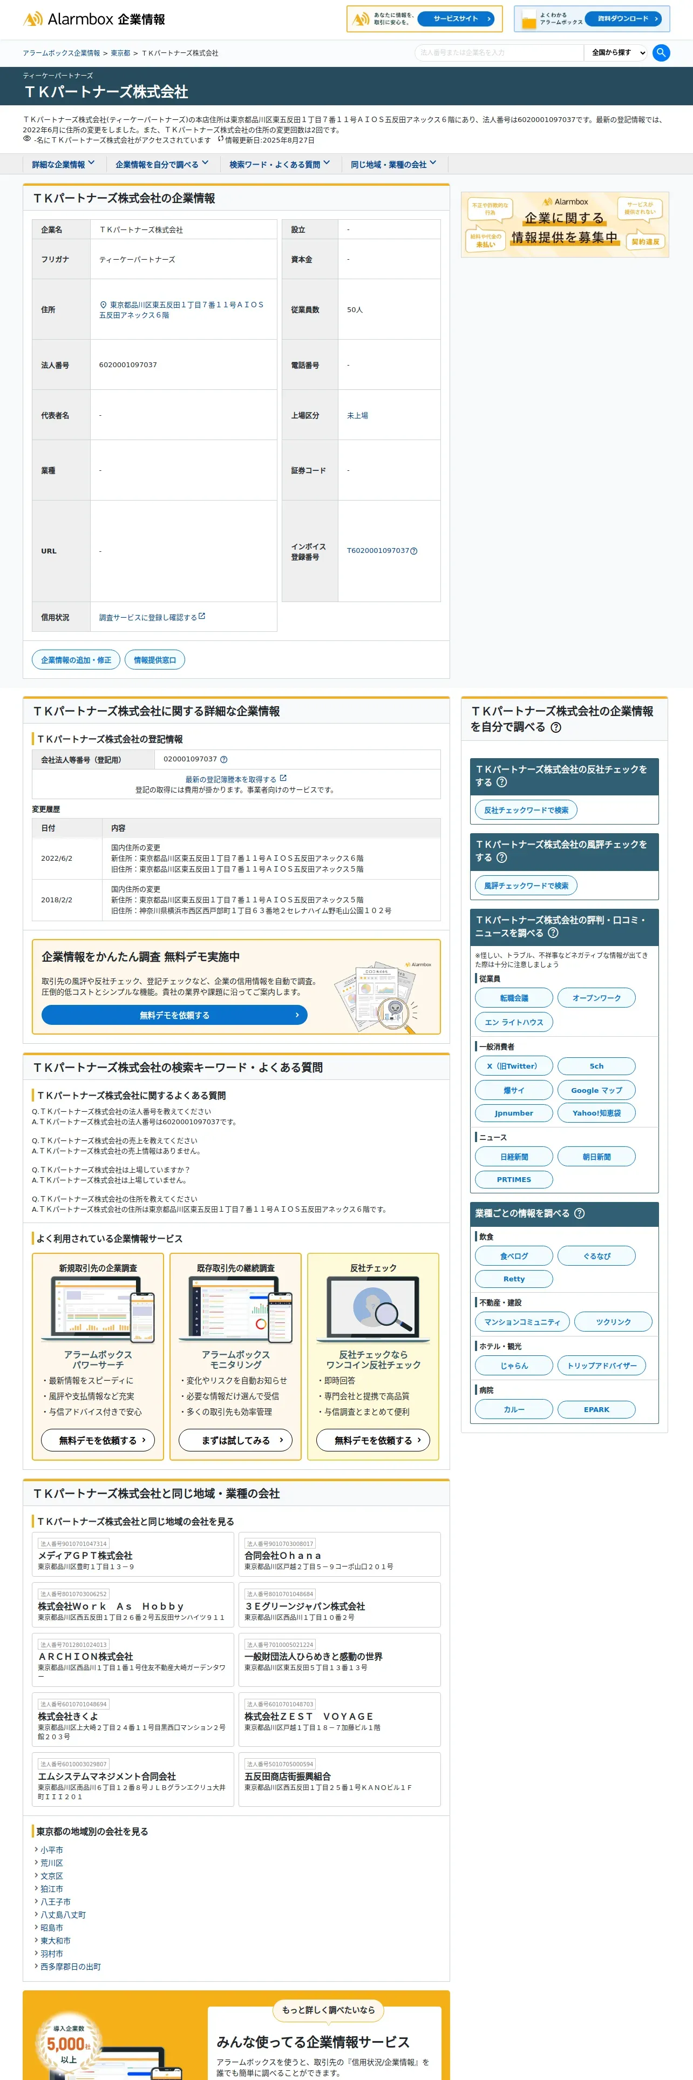Viewport: 693px width, 2080px height.
Task: Click the EPARK button
Action: tap(596, 1409)
